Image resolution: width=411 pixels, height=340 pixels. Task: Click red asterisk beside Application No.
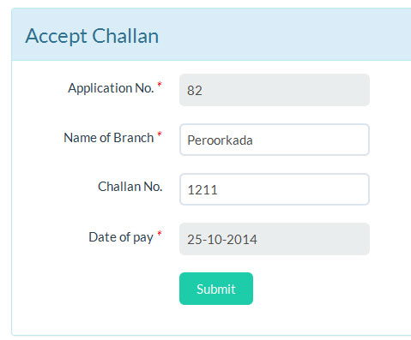point(160,85)
